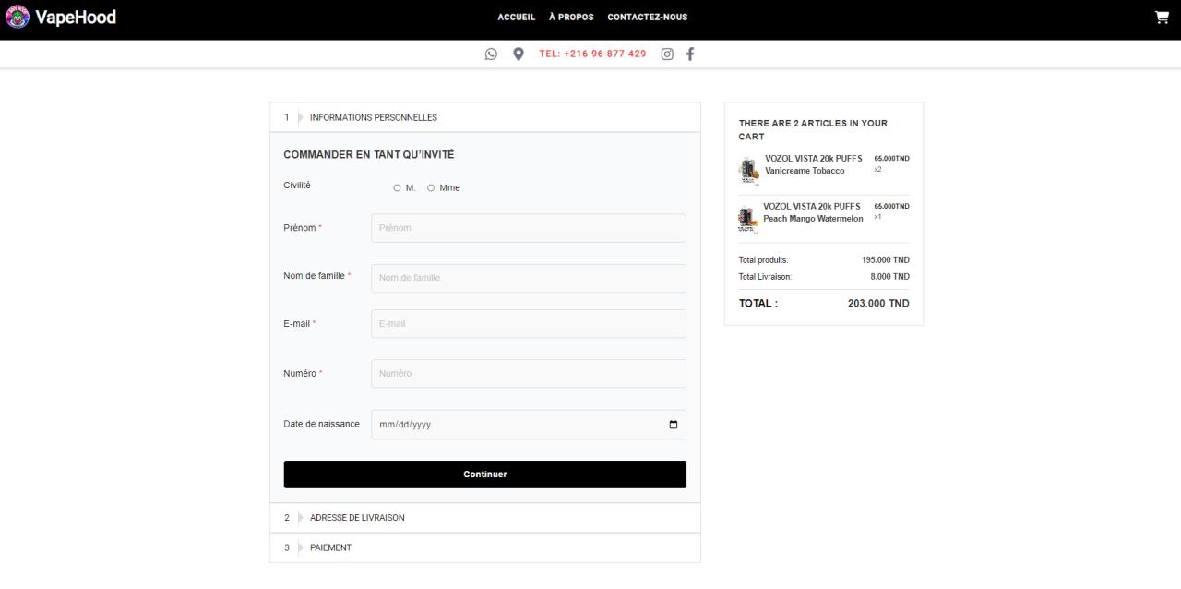This screenshot has width=1181, height=589.
Task: Focus the Prénom input field
Action: 528,228
